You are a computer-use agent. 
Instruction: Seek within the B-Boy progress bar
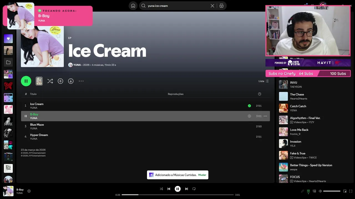178,195
